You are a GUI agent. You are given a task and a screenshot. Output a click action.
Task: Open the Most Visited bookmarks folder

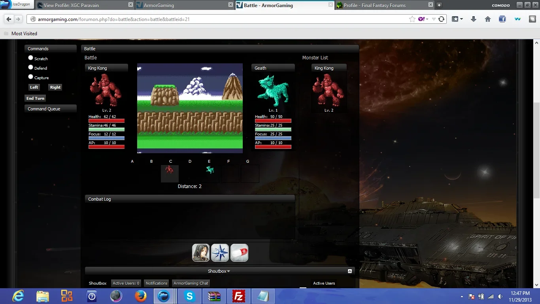[21, 34]
